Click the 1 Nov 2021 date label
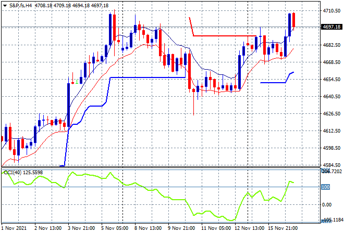 click(x=14, y=228)
